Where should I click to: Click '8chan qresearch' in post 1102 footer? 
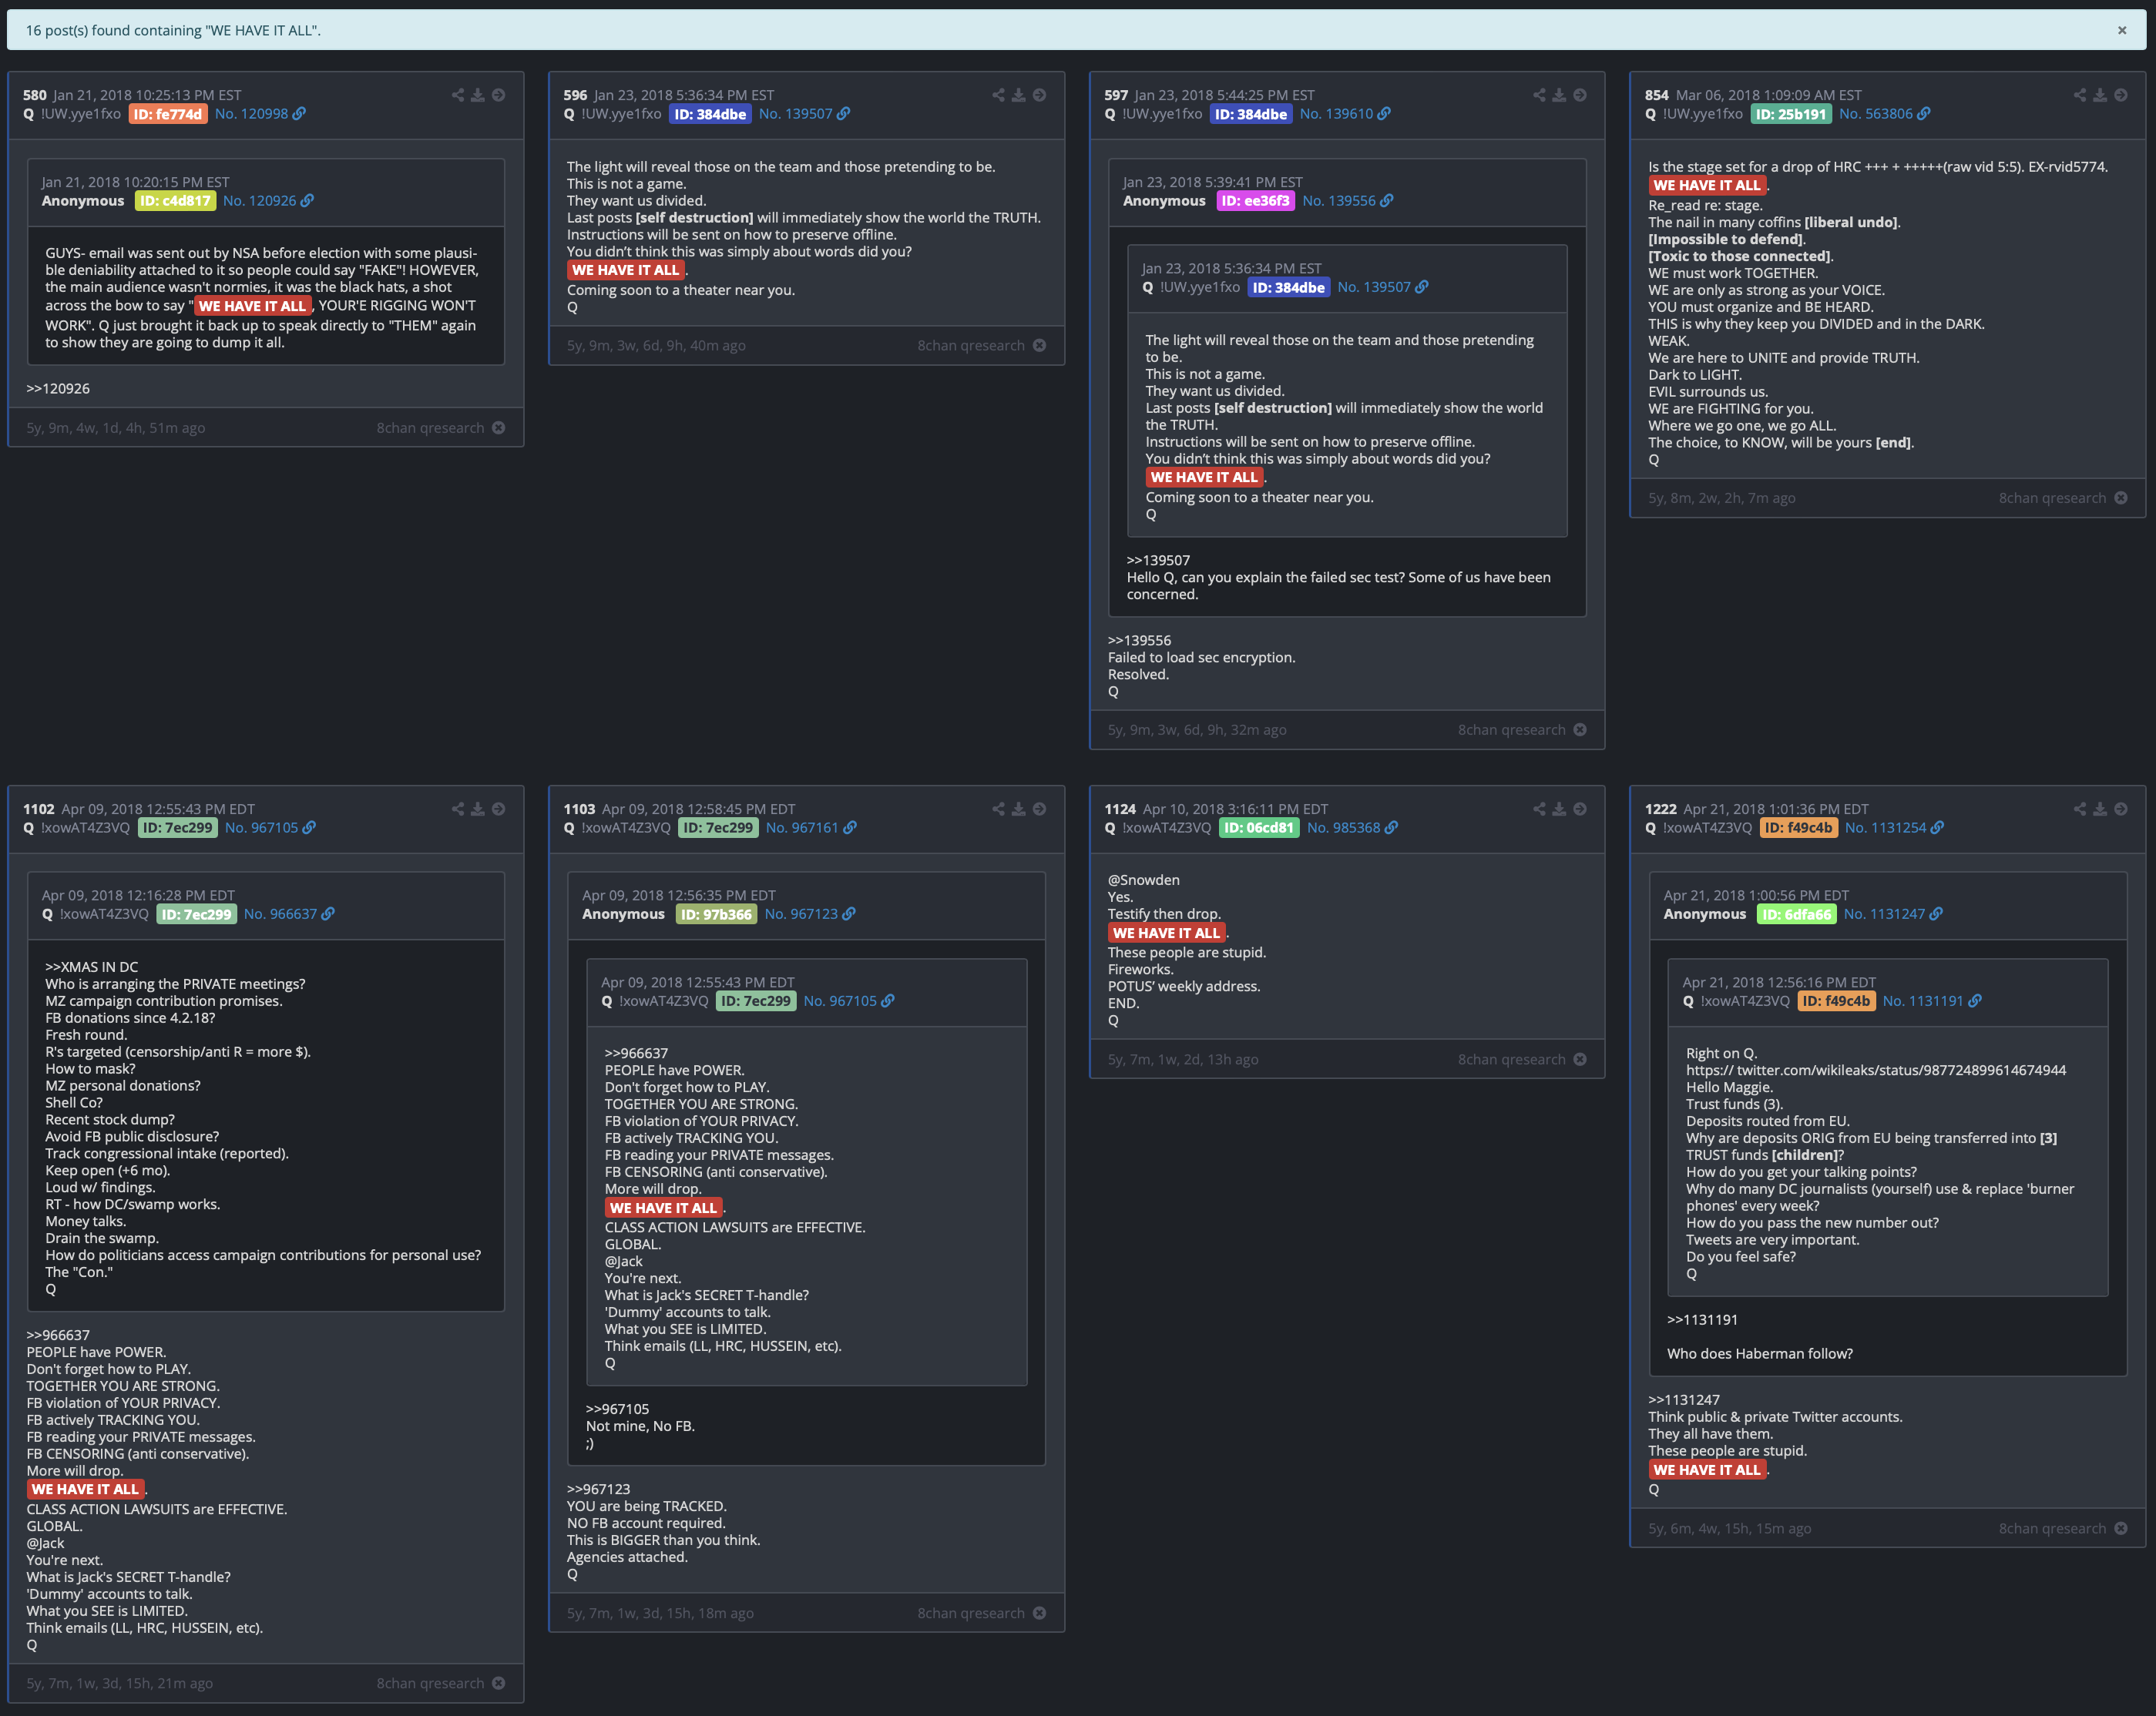[x=430, y=1683]
